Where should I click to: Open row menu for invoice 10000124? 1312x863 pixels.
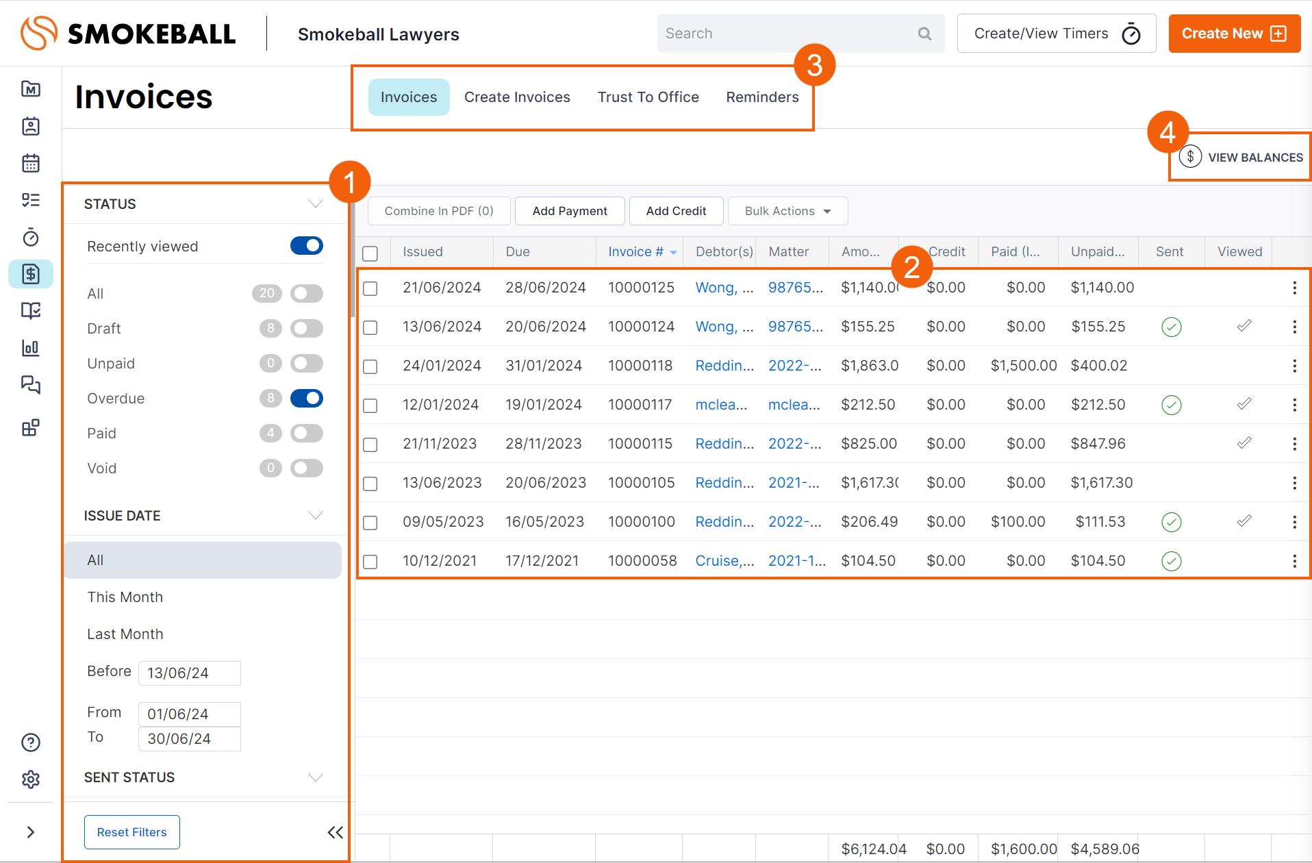tap(1294, 327)
